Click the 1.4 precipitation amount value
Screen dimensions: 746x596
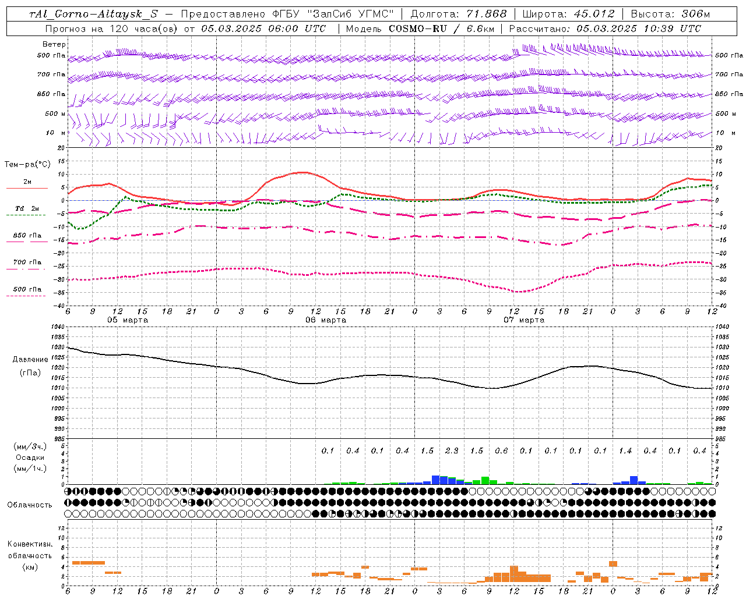tap(625, 450)
